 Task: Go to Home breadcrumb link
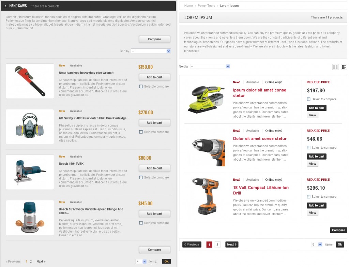pos(188,6)
